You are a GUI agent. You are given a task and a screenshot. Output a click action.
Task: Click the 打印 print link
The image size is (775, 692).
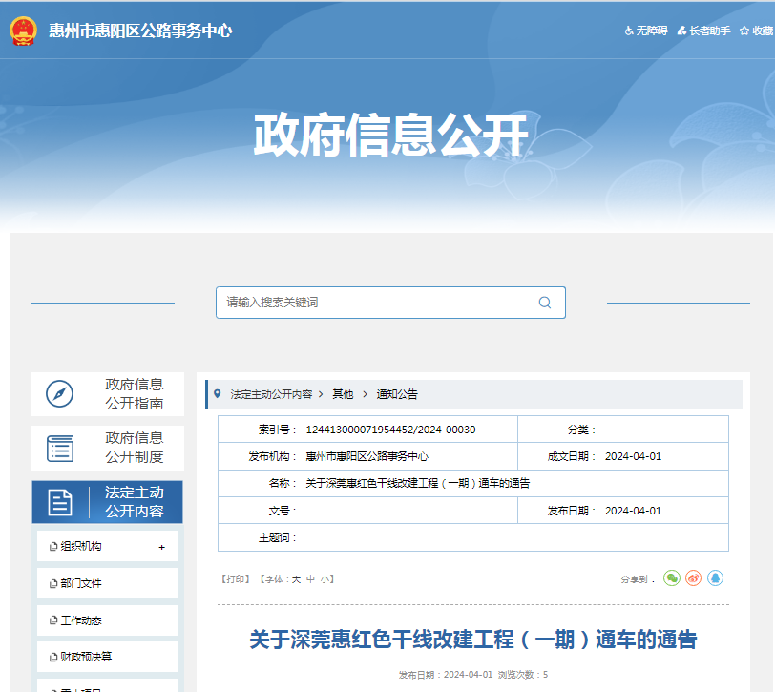point(235,578)
